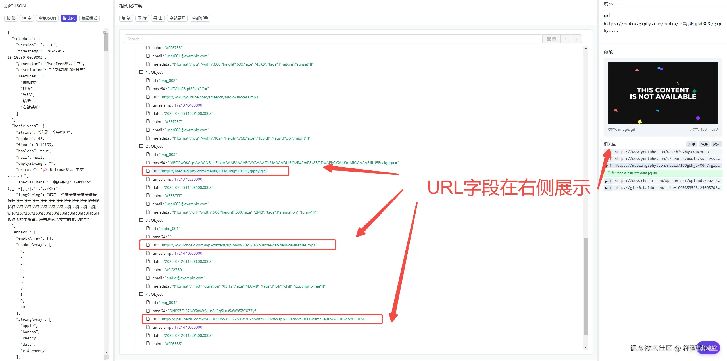Image resolution: width=727 pixels, height=361 pixels.
Task: Click file icon next to email "user002@example.com"
Action: point(148,130)
